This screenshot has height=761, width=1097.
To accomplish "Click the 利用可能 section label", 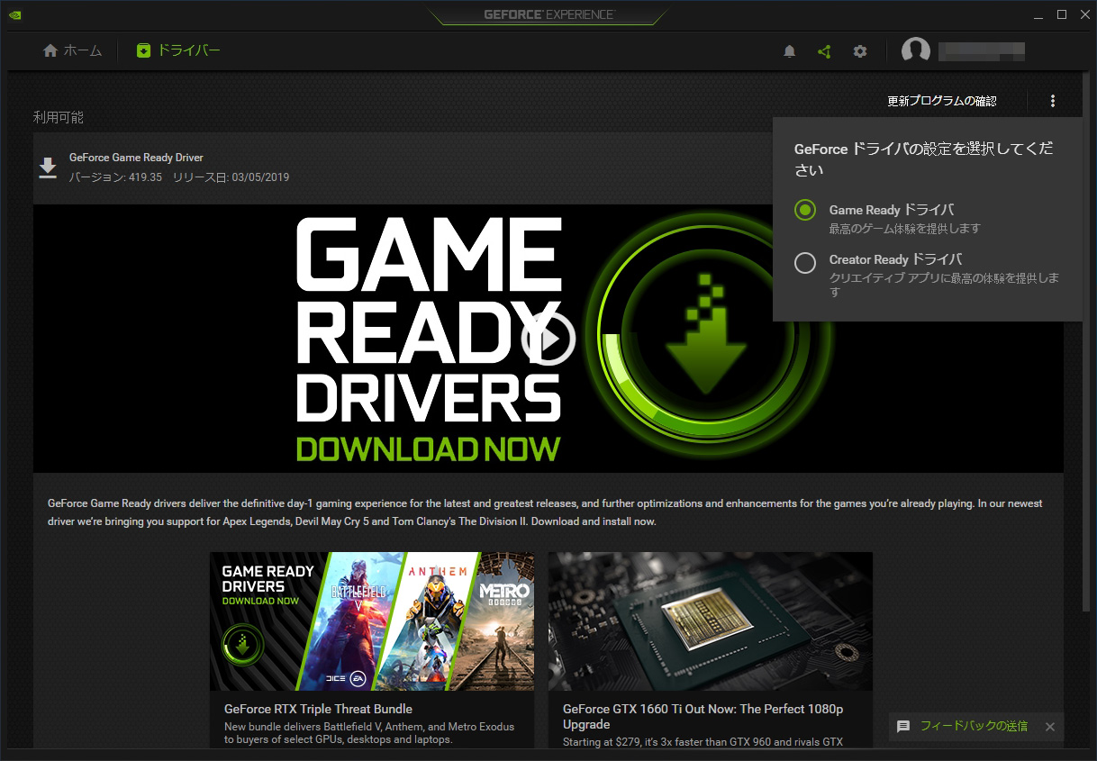I will tap(59, 117).
